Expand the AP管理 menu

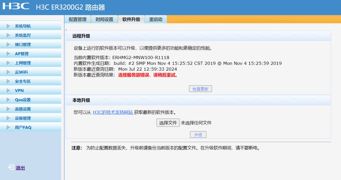point(31,54)
